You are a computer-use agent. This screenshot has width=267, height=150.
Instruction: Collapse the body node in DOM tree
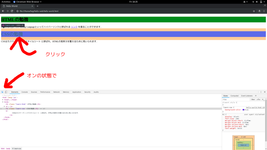pyautogui.click(x=3, y=102)
